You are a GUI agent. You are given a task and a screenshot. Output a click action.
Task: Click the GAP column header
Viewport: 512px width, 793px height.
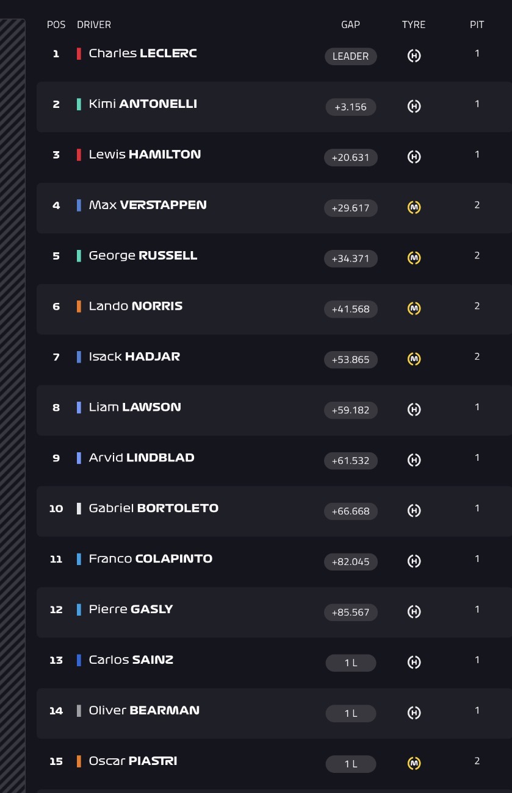pyautogui.click(x=350, y=25)
